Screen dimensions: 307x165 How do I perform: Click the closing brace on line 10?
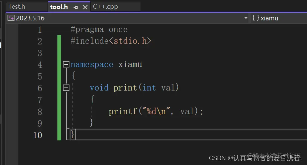coord(72,134)
